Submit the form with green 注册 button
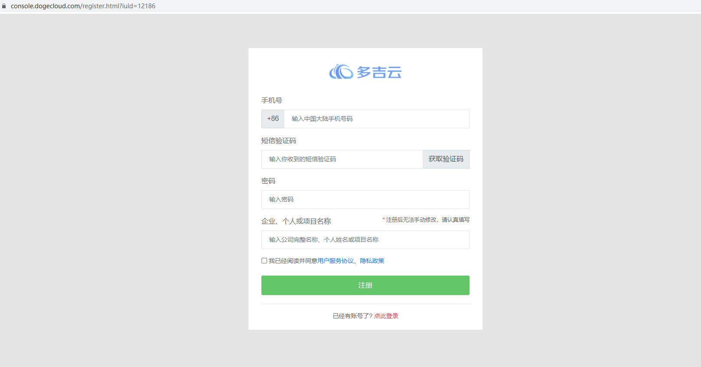The image size is (701, 367). (x=365, y=285)
